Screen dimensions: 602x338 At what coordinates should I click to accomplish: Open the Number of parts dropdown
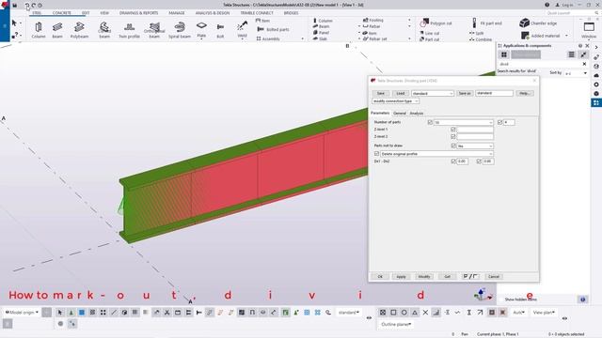click(464, 122)
